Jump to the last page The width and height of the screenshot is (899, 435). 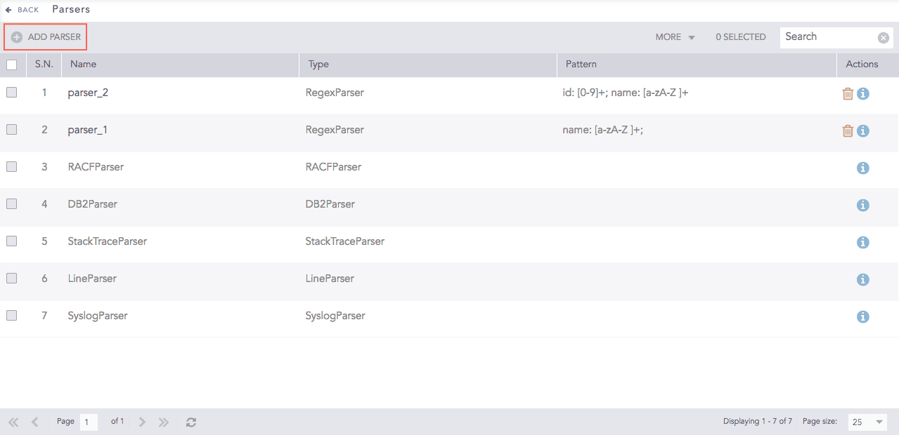pyautogui.click(x=163, y=421)
